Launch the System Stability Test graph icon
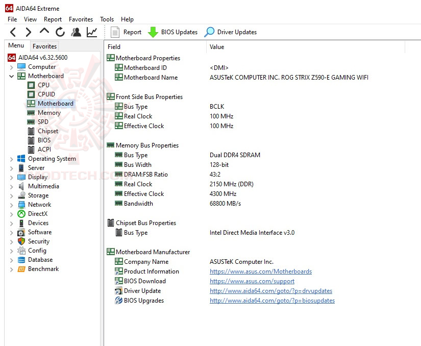This screenshot has width=421, height=346. pyautogui.click(x=91, y=32)
